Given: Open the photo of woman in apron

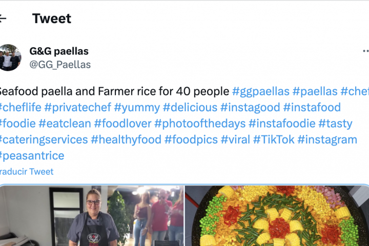Looking at the screenshot, I should coord(91,216).
